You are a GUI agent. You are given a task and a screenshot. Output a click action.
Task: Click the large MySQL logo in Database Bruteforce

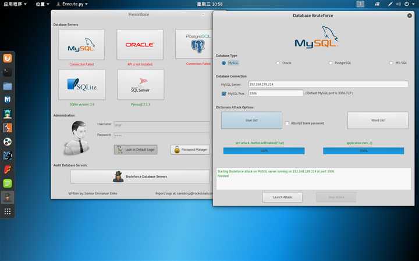click(317, 37)
